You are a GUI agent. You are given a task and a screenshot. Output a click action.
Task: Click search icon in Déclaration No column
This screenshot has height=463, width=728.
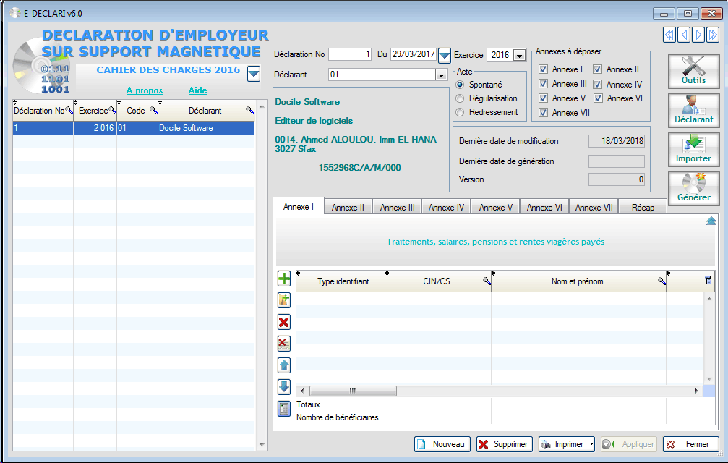(x=69, y=110)
